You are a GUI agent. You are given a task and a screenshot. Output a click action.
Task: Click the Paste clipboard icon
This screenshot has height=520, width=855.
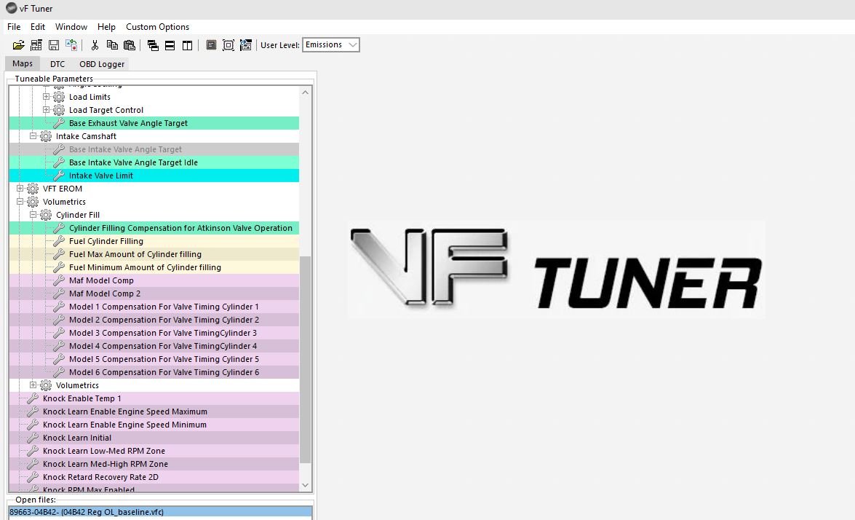point(130,45)
